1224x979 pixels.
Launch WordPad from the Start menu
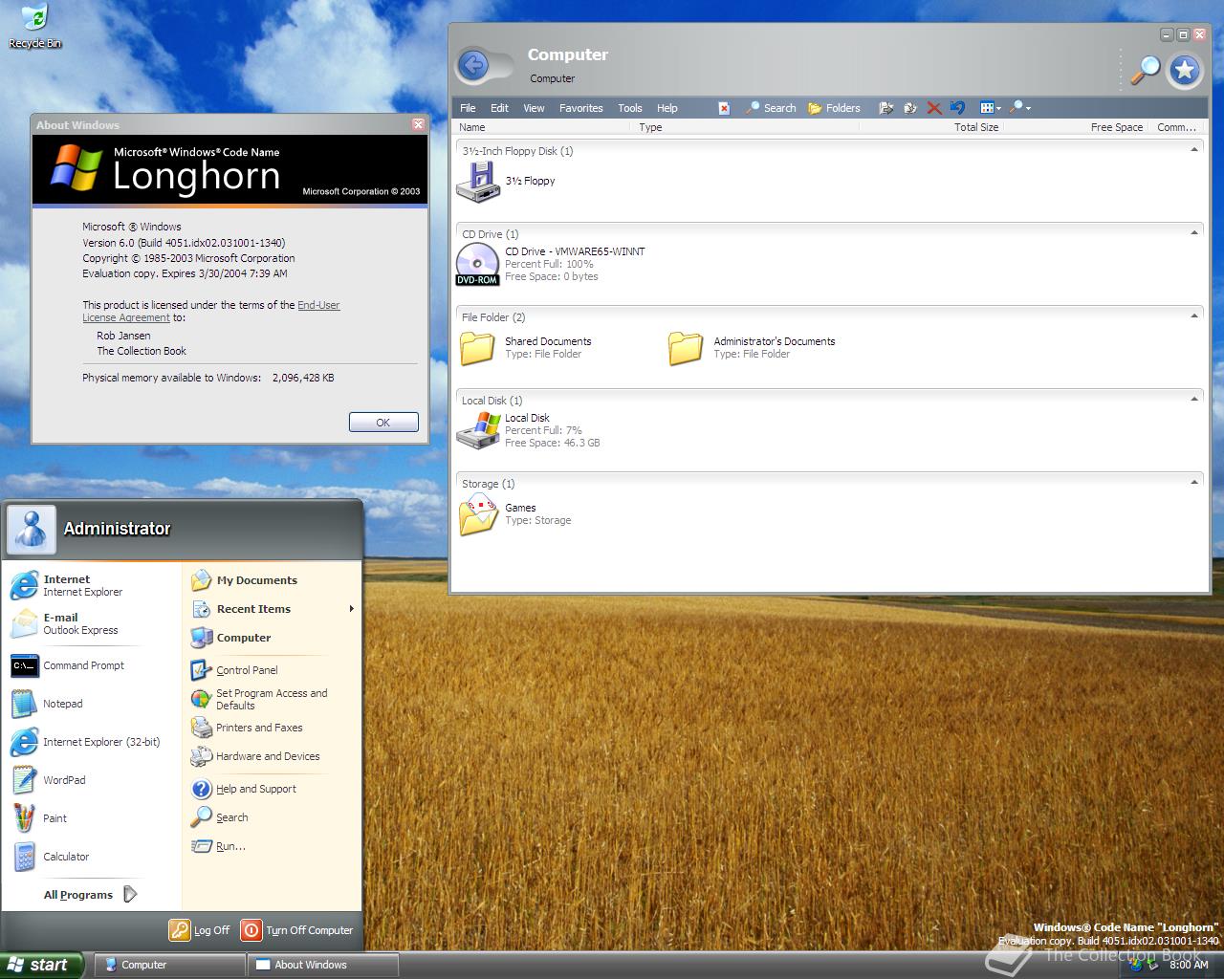(92, 780)
